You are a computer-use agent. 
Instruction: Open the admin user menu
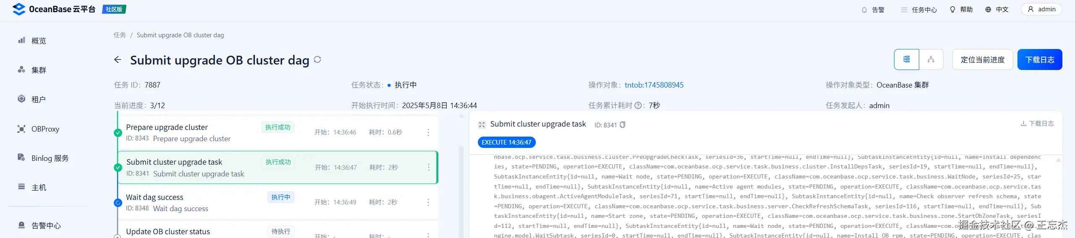(x=1041, y=9)
